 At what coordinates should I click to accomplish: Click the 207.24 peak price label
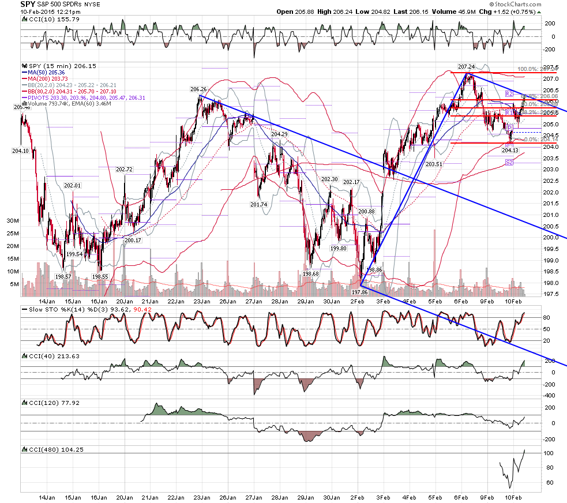coord(466,66)
